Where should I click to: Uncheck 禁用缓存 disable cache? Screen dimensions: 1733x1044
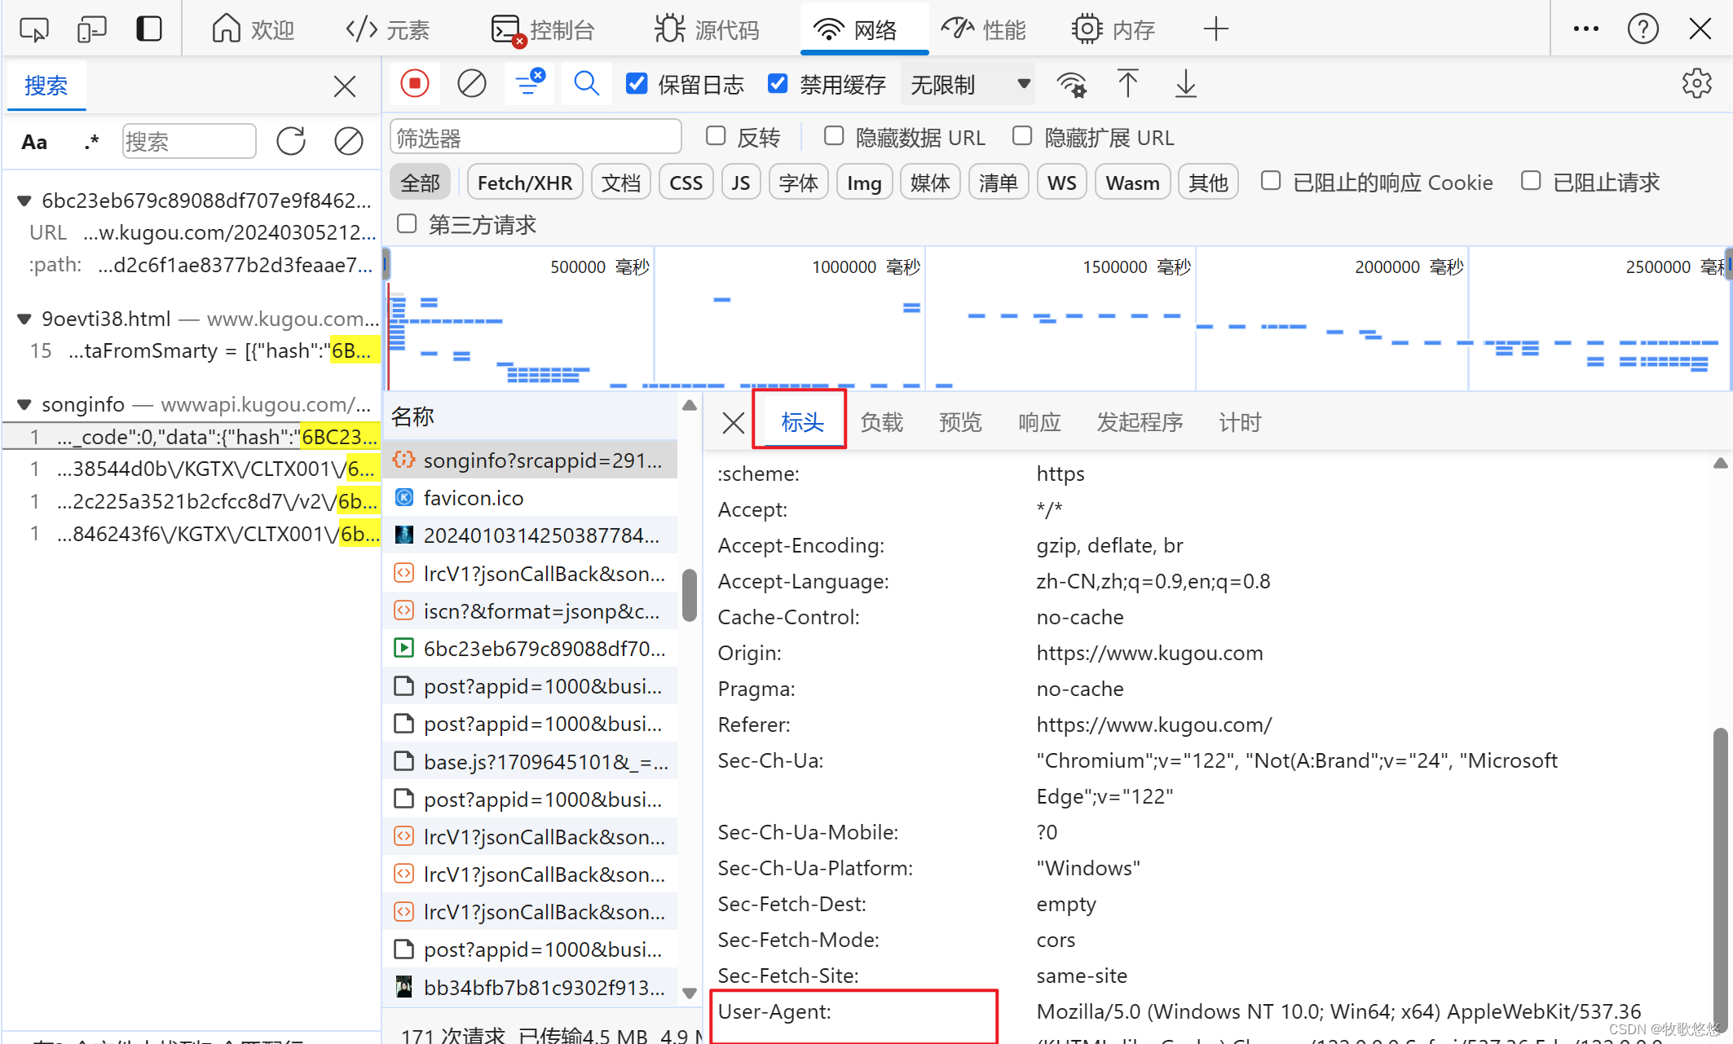[x=778, y=84]
